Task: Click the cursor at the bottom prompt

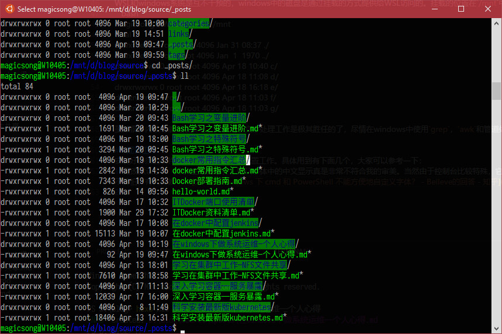Action: pos(183,329)
